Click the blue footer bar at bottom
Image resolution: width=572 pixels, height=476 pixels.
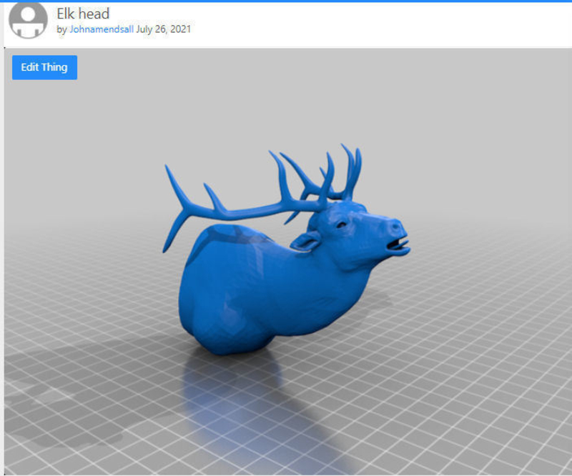pyautogui.click(x=286, y=473)
